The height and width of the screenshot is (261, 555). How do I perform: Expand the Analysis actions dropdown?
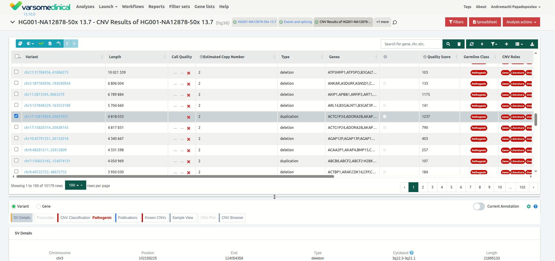click(521, 22)
